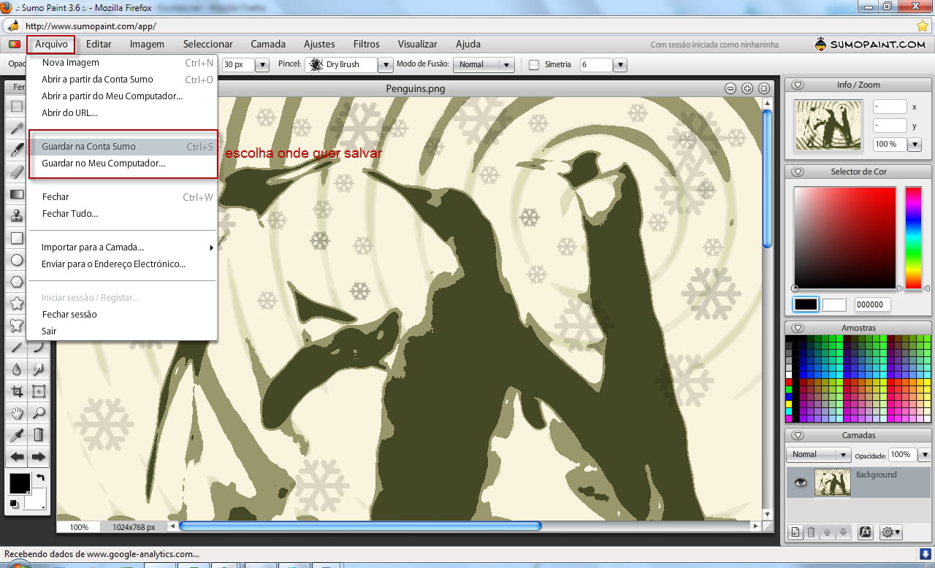The height and width of the screenshot is (568, 935).
Task: Click Abrir do URL option
Action: click(69, 112)
